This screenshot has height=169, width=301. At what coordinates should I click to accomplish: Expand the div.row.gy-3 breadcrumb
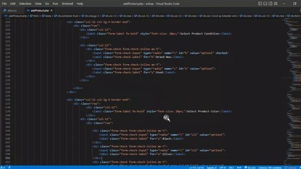(92, 16)
